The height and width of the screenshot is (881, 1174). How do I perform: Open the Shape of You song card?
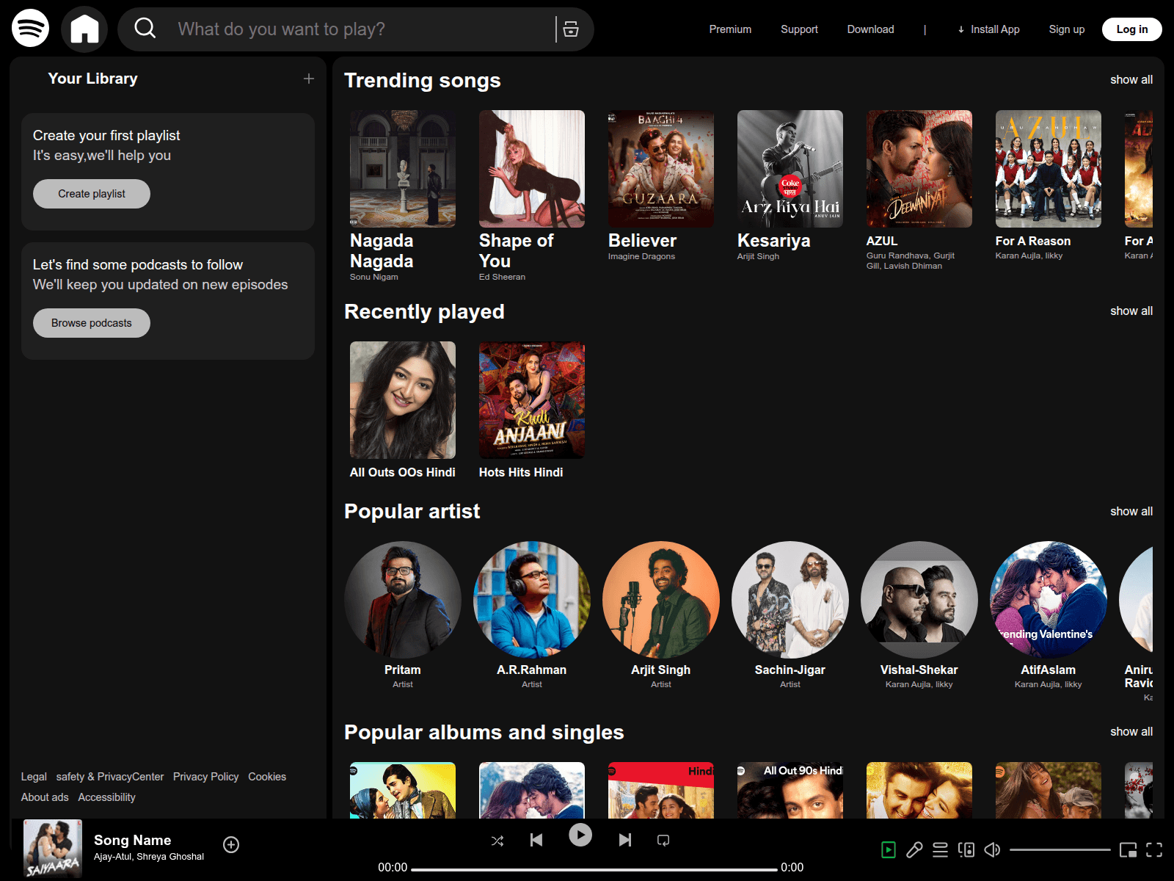tap(532, 196)
